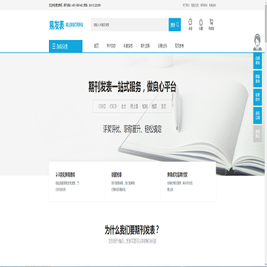Image resolution: width=267 pixels, height=267 pixels.
Task: Click the customer service avatar icon
Action: coord(257,42)
